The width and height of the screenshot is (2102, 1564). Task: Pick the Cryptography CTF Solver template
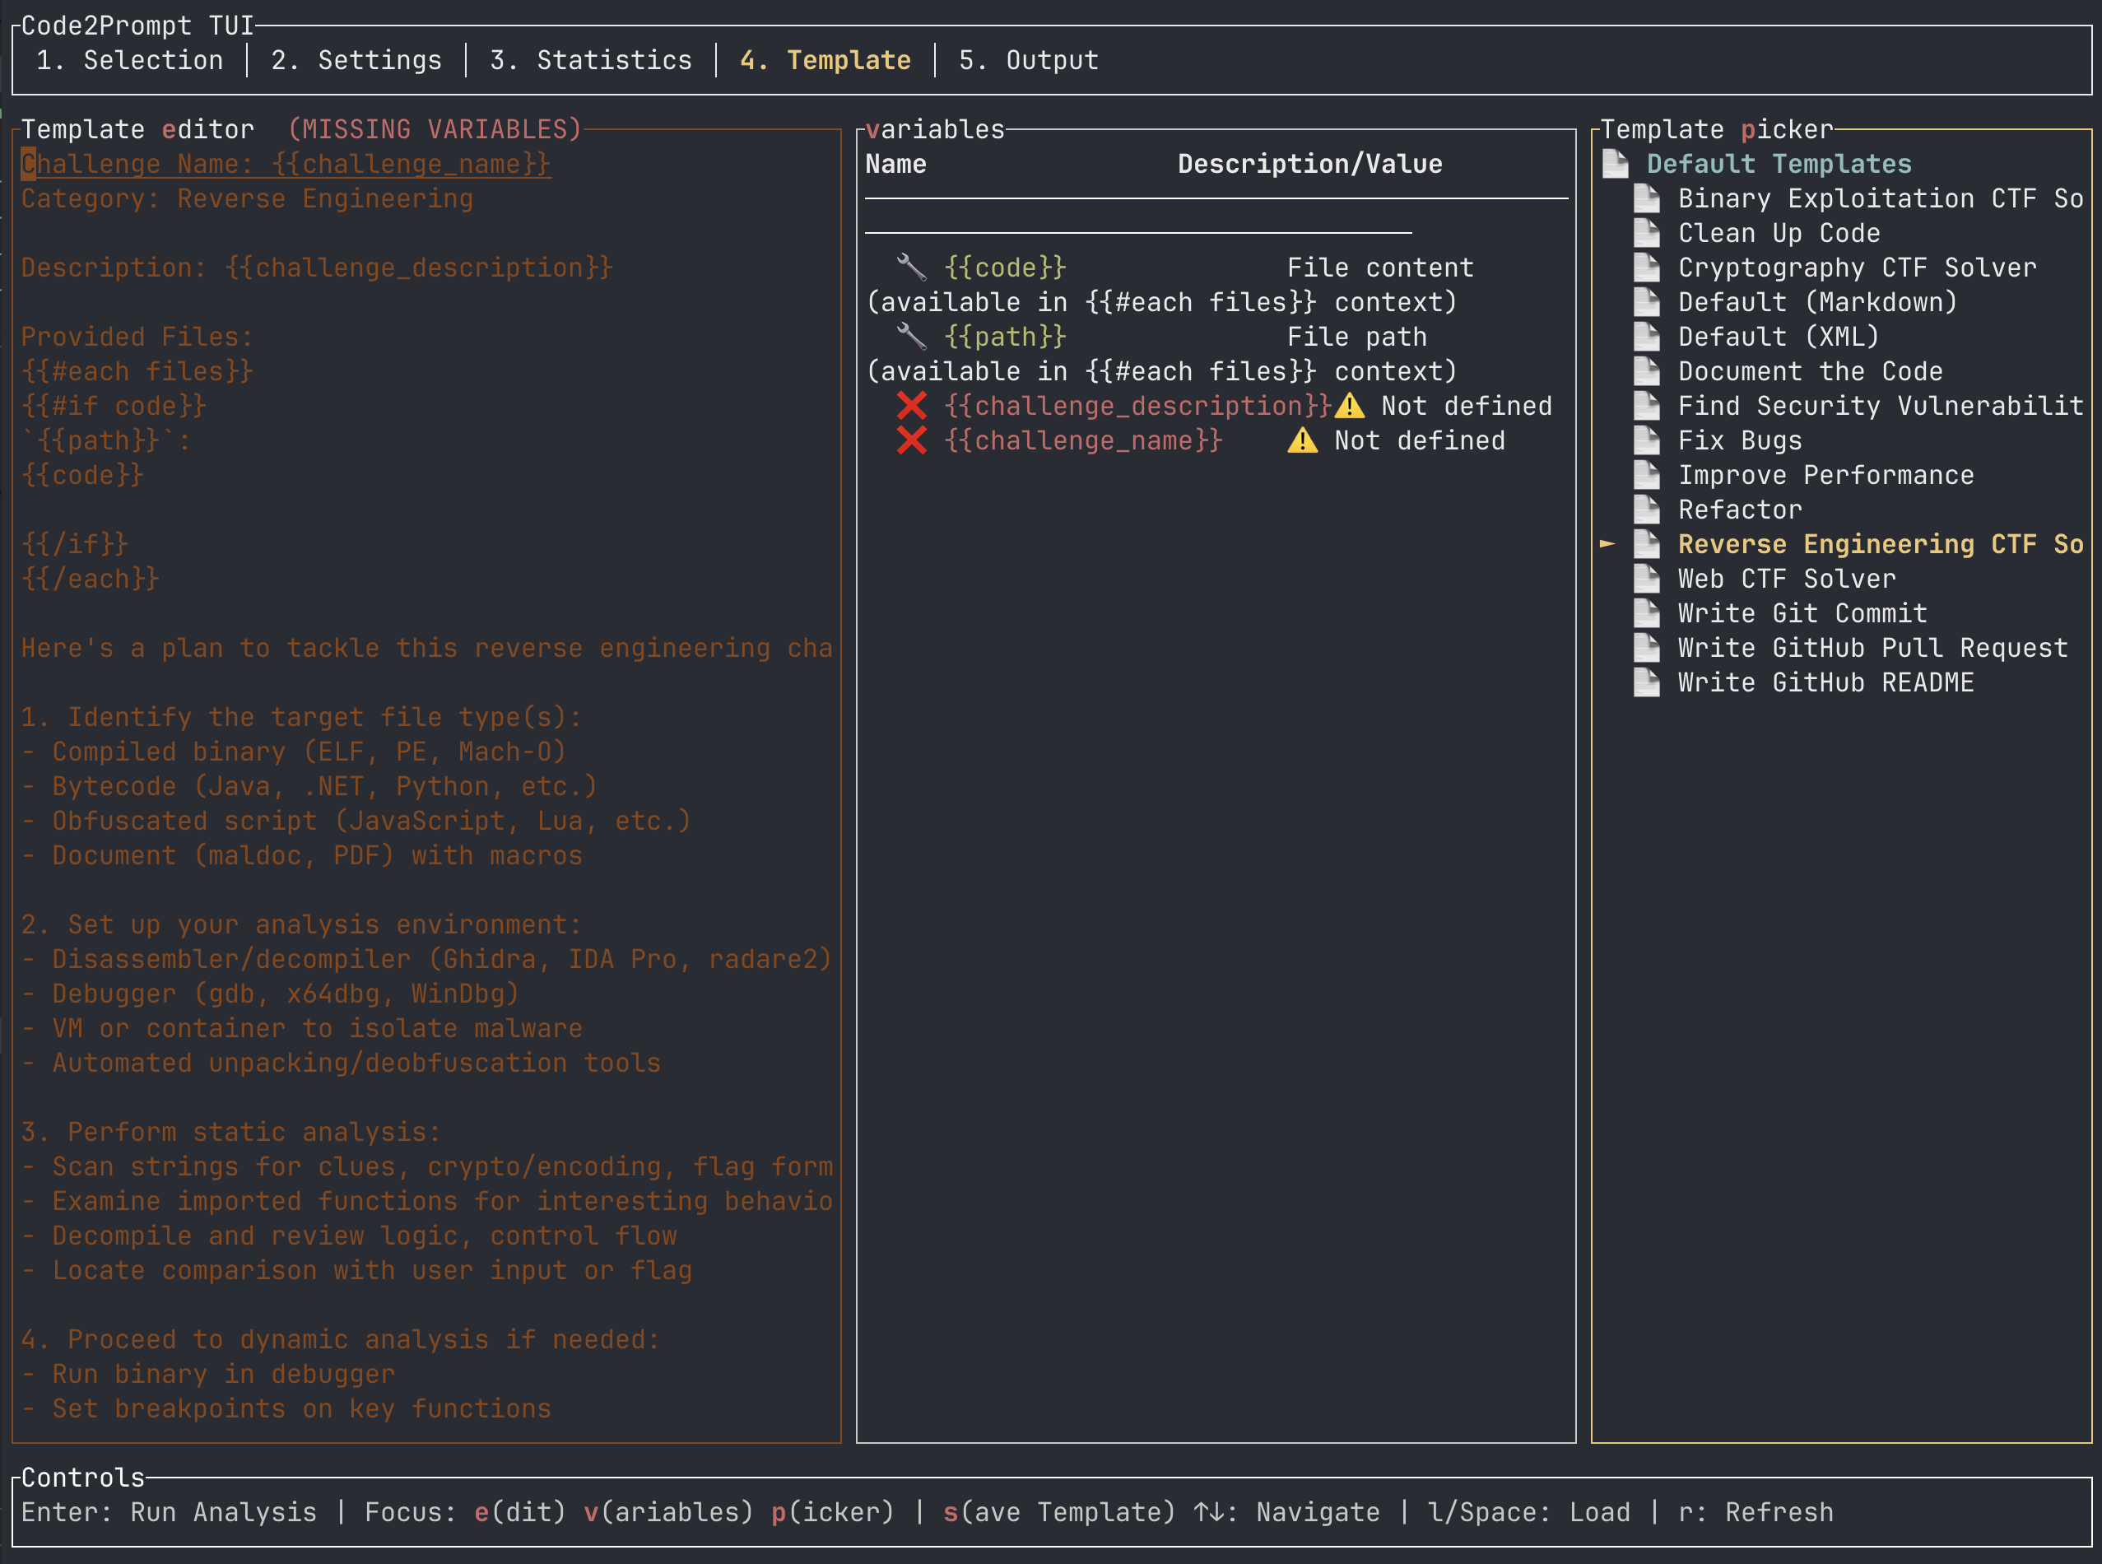(1858, 268)
